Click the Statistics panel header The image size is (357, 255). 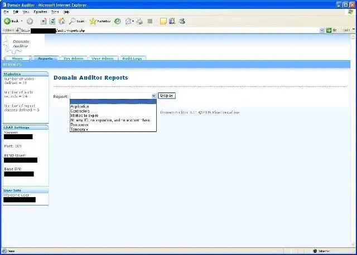pos(26,74)
